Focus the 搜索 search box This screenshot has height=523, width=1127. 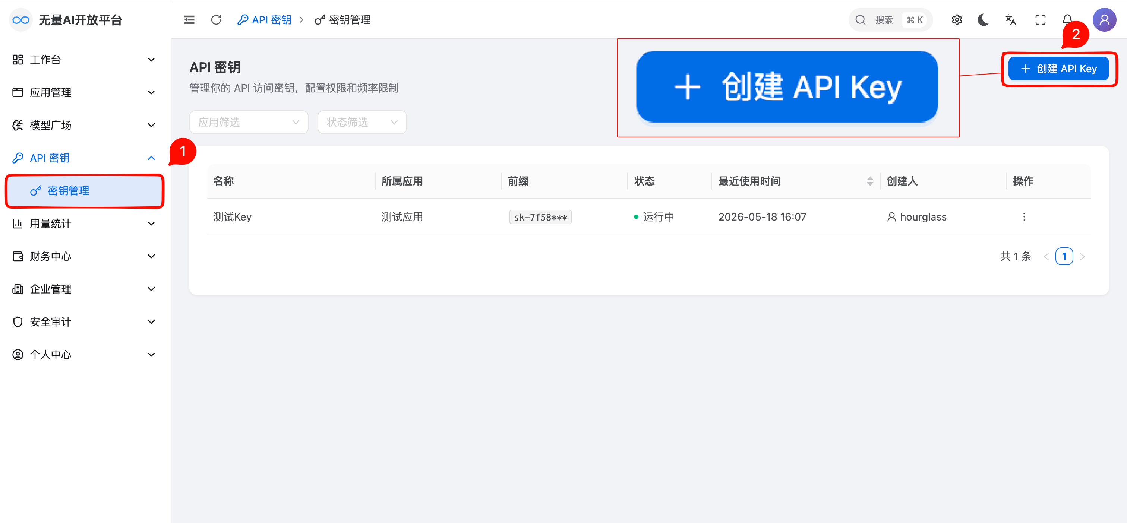890,20
